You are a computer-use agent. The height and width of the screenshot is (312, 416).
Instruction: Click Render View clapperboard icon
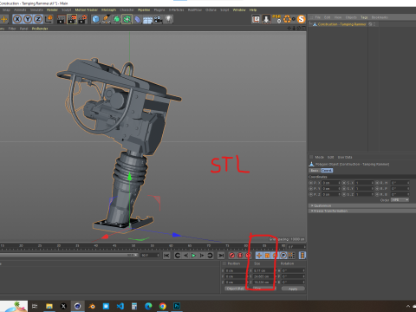point(62,19)
